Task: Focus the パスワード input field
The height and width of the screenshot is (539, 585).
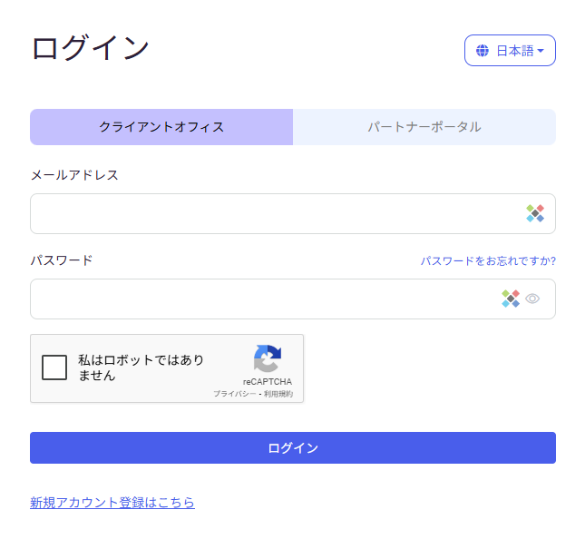Action: (293, 299)
